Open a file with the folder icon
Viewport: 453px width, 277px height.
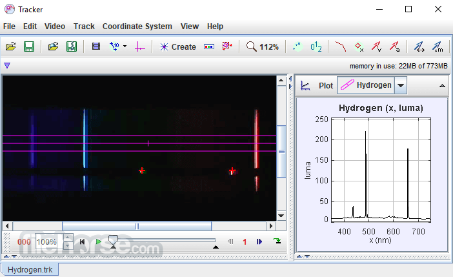coord(11,46)
